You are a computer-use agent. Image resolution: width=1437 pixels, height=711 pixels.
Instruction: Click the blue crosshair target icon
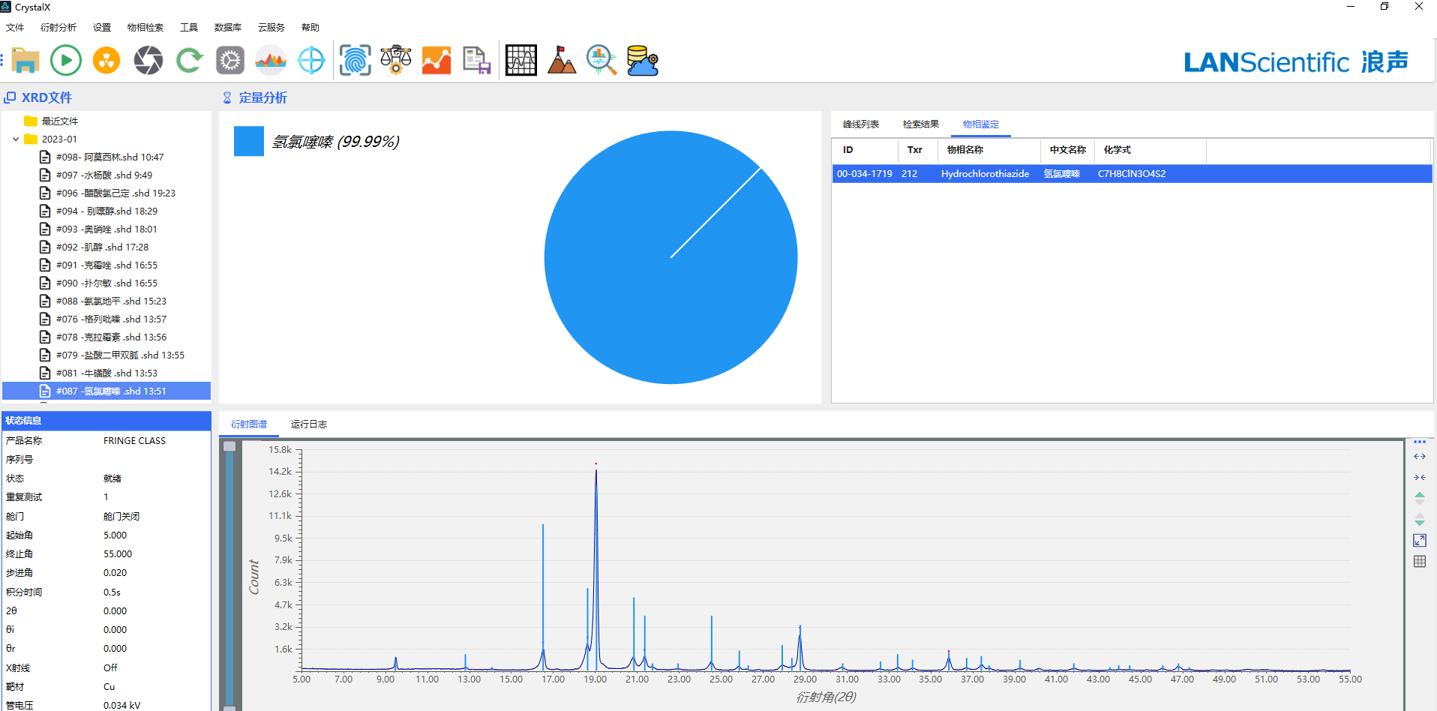click(311, 60)
